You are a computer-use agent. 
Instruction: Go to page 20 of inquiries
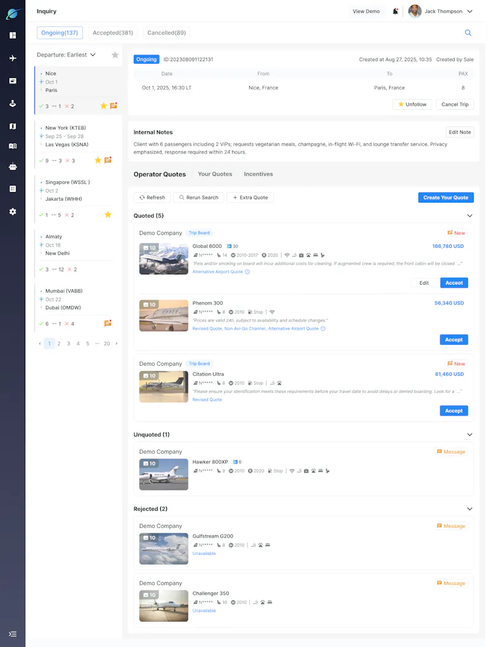107,344
